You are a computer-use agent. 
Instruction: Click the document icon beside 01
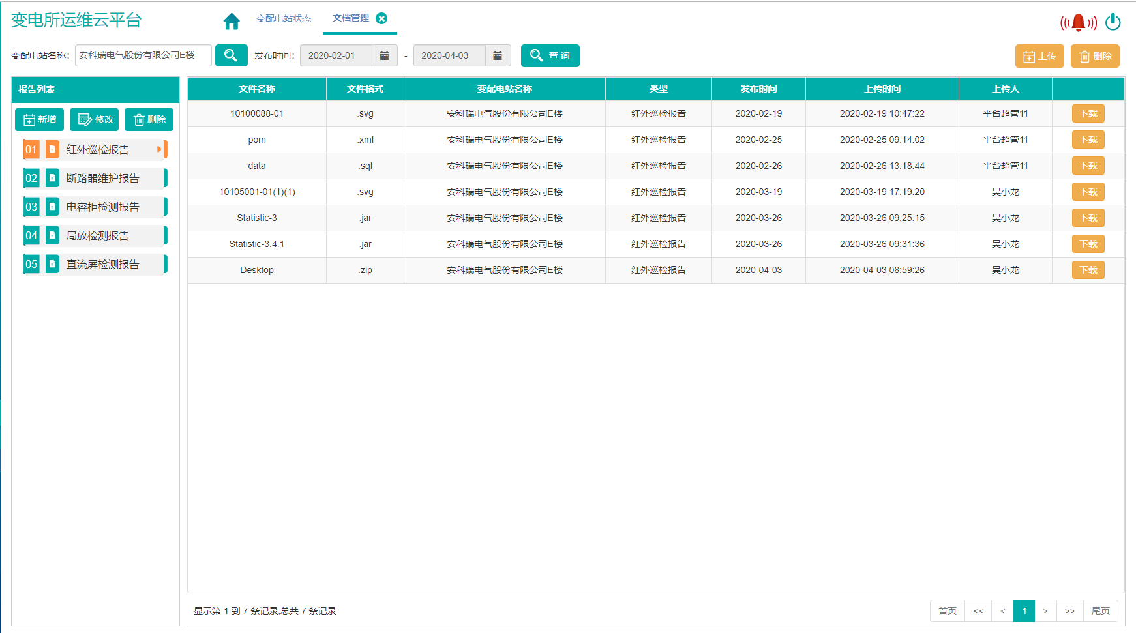coord(52,149)
